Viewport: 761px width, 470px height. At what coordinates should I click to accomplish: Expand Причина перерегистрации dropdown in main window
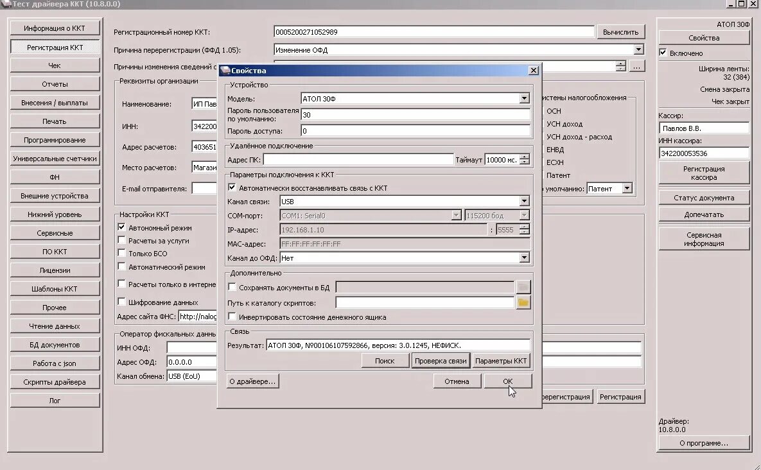click(x=638, y=49)
